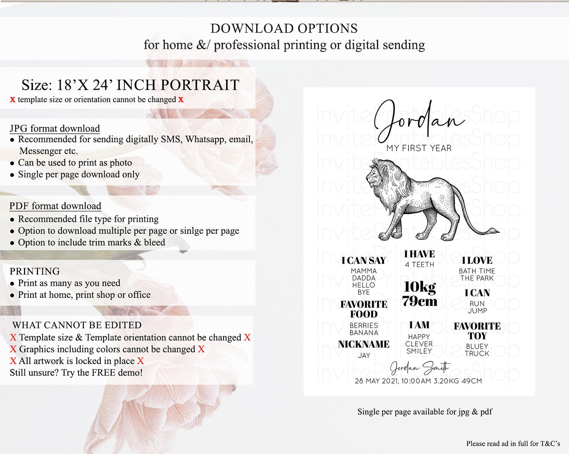Click 'Please read ad in full for T&C's' note
Screen dimensions: 569x454
[513, 443]
